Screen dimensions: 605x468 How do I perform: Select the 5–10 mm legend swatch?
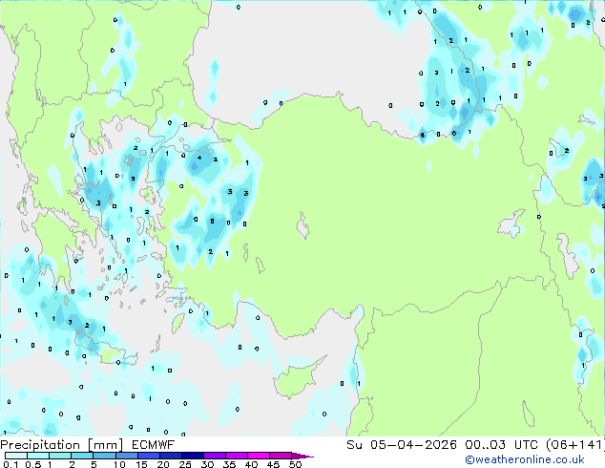(x=104, y=456)
